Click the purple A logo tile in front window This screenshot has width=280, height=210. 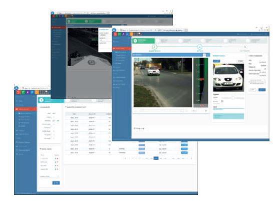point(123,34)
